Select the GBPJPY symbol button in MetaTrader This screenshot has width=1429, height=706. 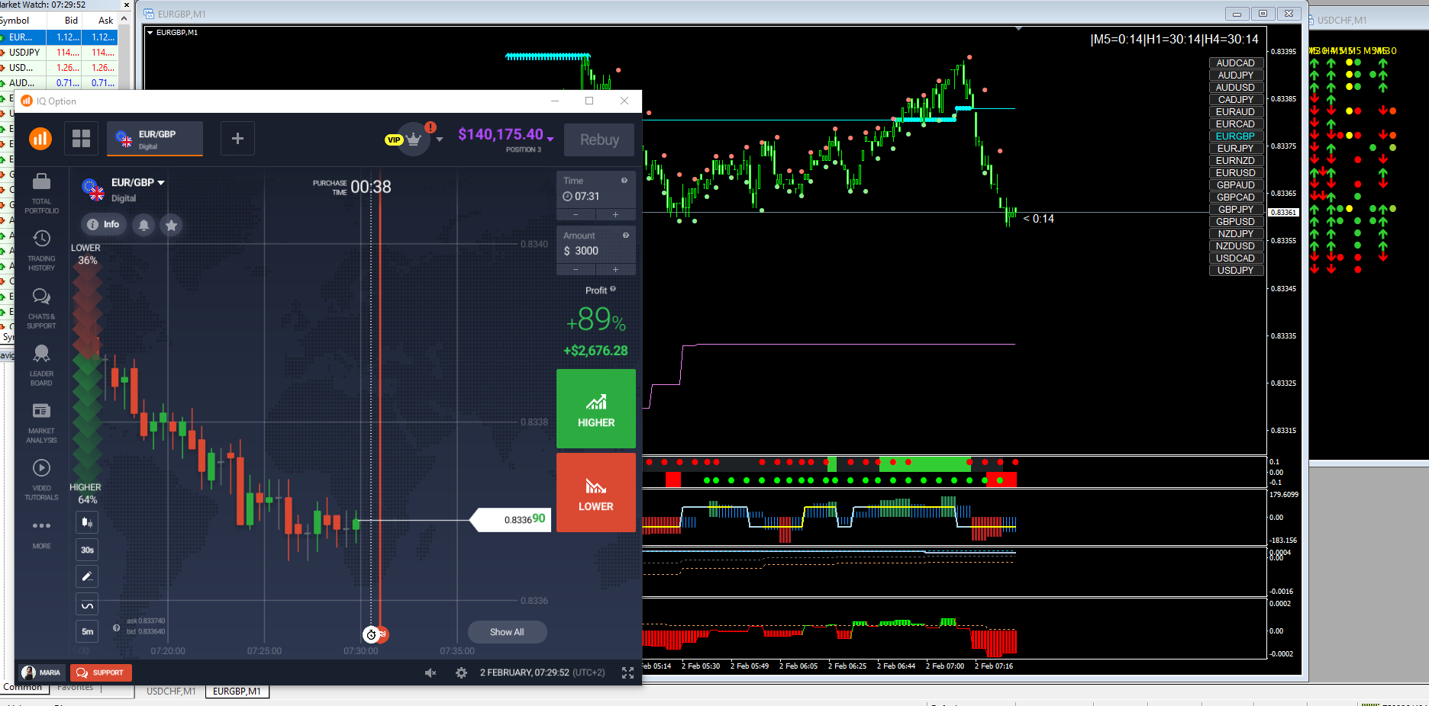[x=1236, y=210]
